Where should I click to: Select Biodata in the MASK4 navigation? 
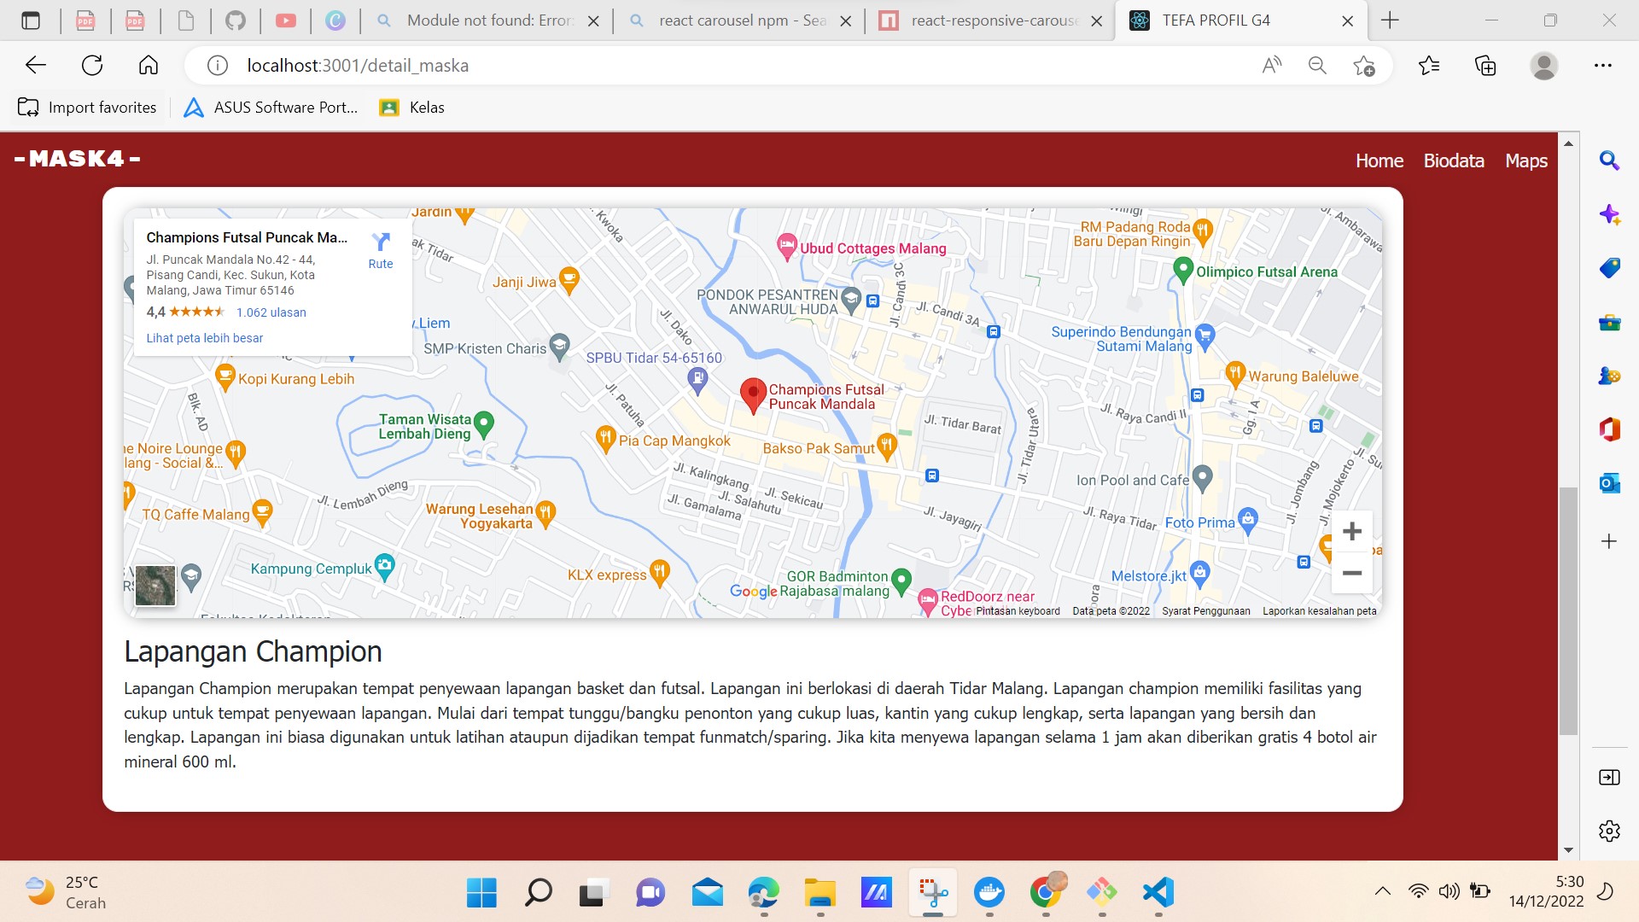(x=1454, y=160)
